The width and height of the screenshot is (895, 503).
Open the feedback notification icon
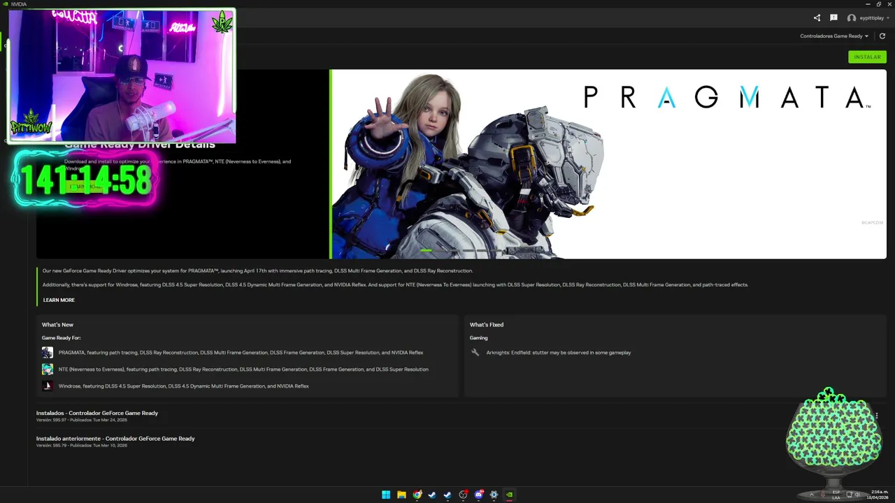(833, 18)
